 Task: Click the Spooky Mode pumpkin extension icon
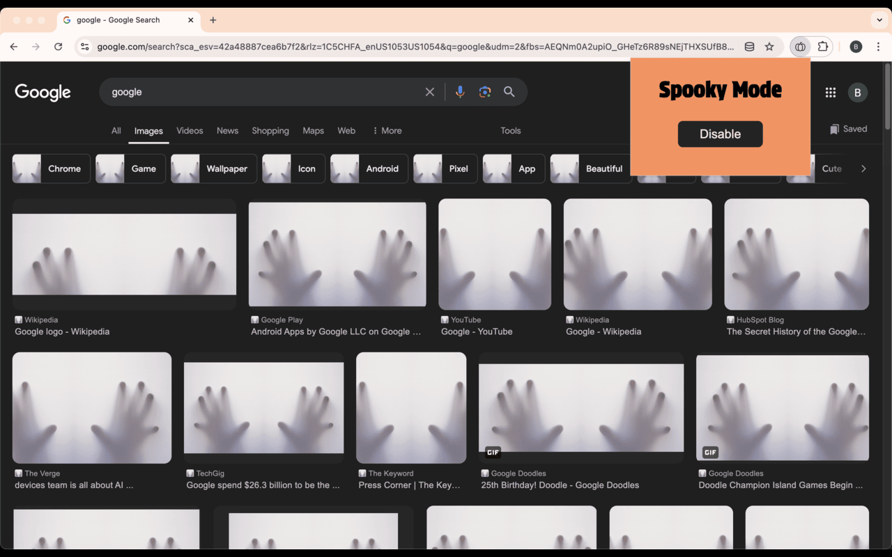(x=800, y=47)
